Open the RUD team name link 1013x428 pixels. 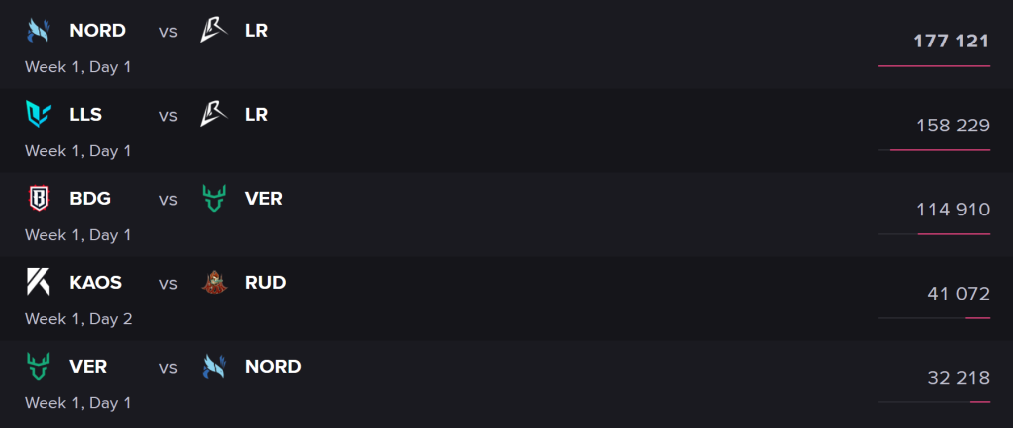pyautogui.click(x=265, y=282)
